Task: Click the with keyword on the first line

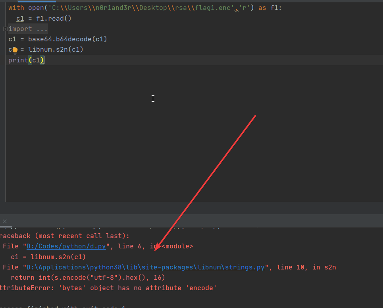Action: click(x=15, y=7)
